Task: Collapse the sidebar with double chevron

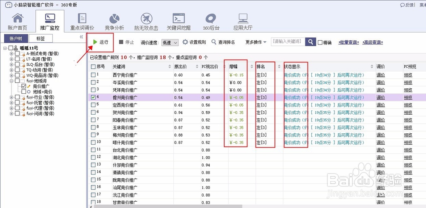Action: (x=81, y=37)
